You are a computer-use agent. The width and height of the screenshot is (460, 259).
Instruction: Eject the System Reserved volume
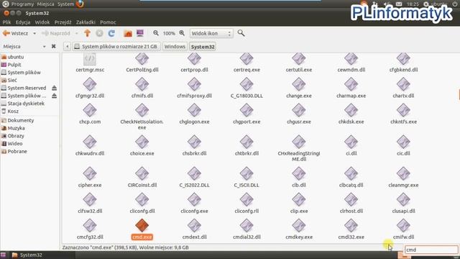point(55,88)
